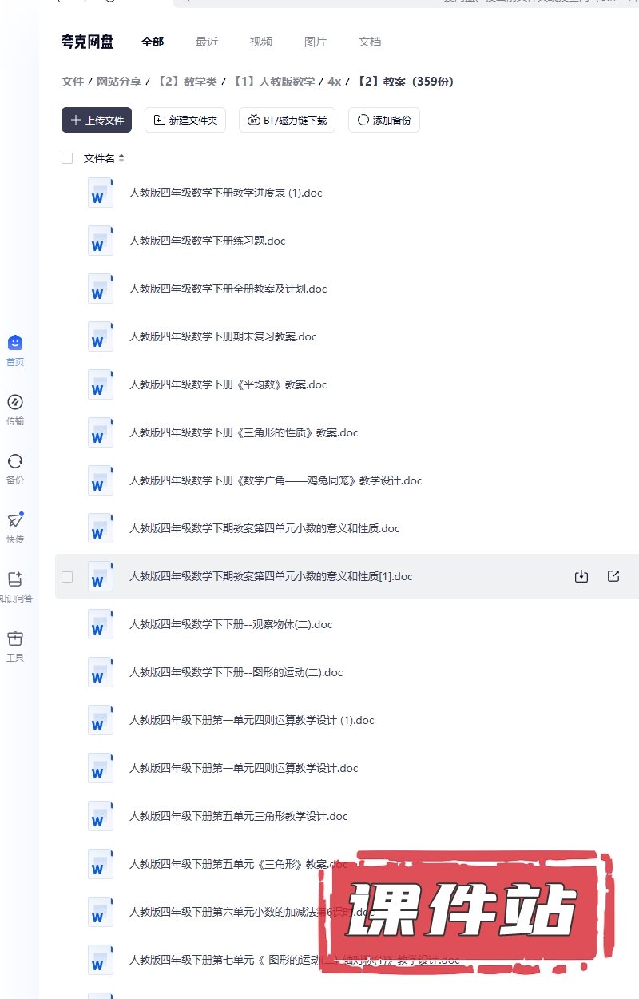The height and width of the screenshot is (999, 639).
Task: Switch to the 文档 tab
Action: [x=370, y=42]
